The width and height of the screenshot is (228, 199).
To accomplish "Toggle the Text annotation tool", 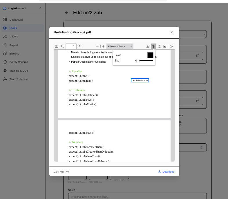I will pyautogui.click(x=153, y=46).
